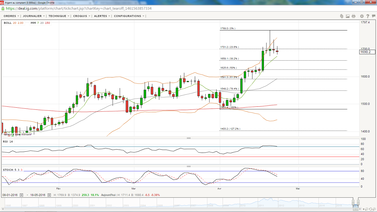Zoom in using the magnifier plus icon

coord(374,209)
